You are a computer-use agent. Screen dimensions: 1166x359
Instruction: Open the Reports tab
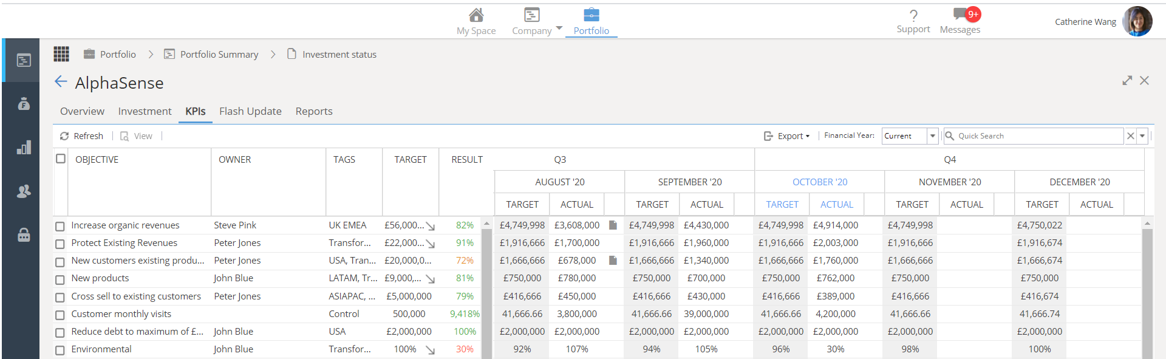(x=314, y=111)
